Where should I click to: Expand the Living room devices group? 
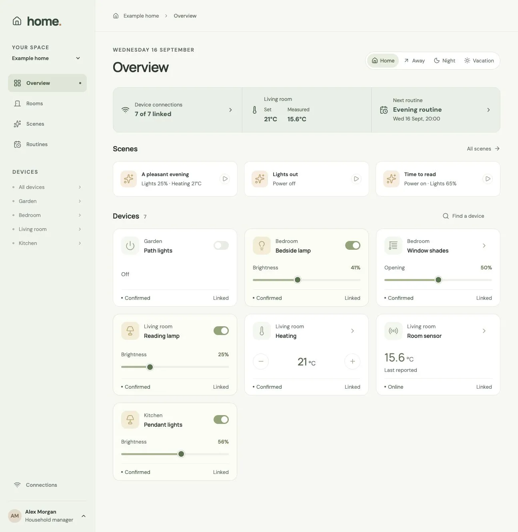click(47, 229)
